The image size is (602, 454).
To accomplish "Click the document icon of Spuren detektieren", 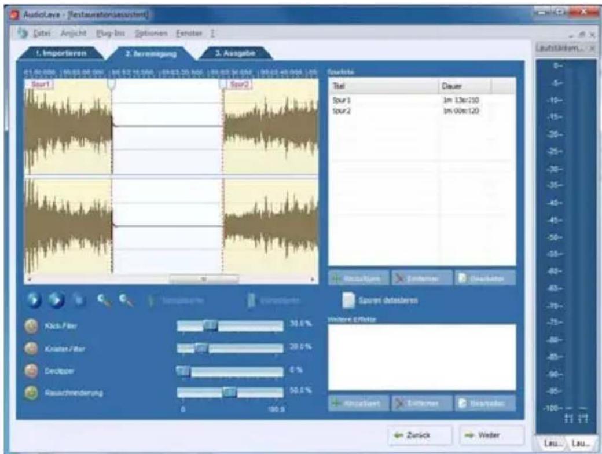I will tap(348, 301).
